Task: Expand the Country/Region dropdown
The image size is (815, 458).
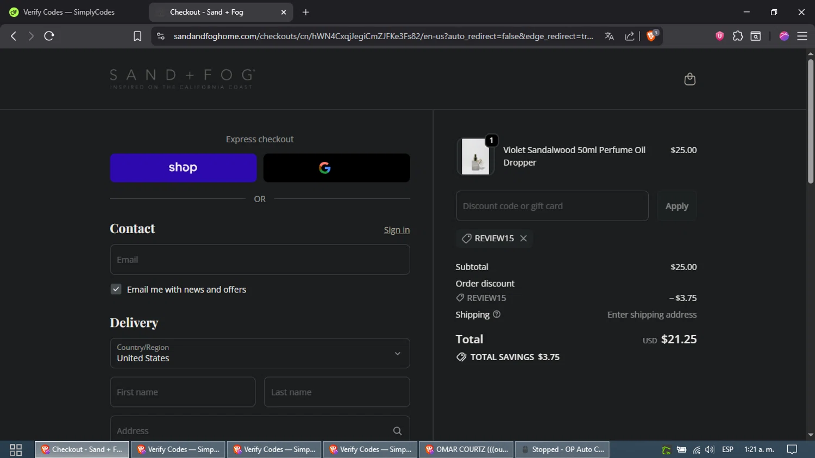Action: pyautogui.click(x=260, y=353)
